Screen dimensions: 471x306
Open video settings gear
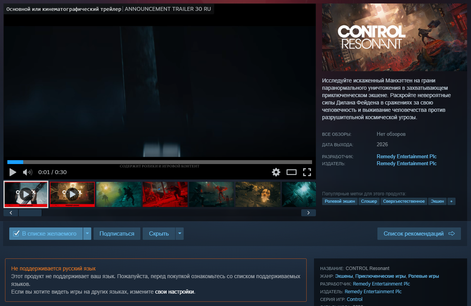coord(276,172)
